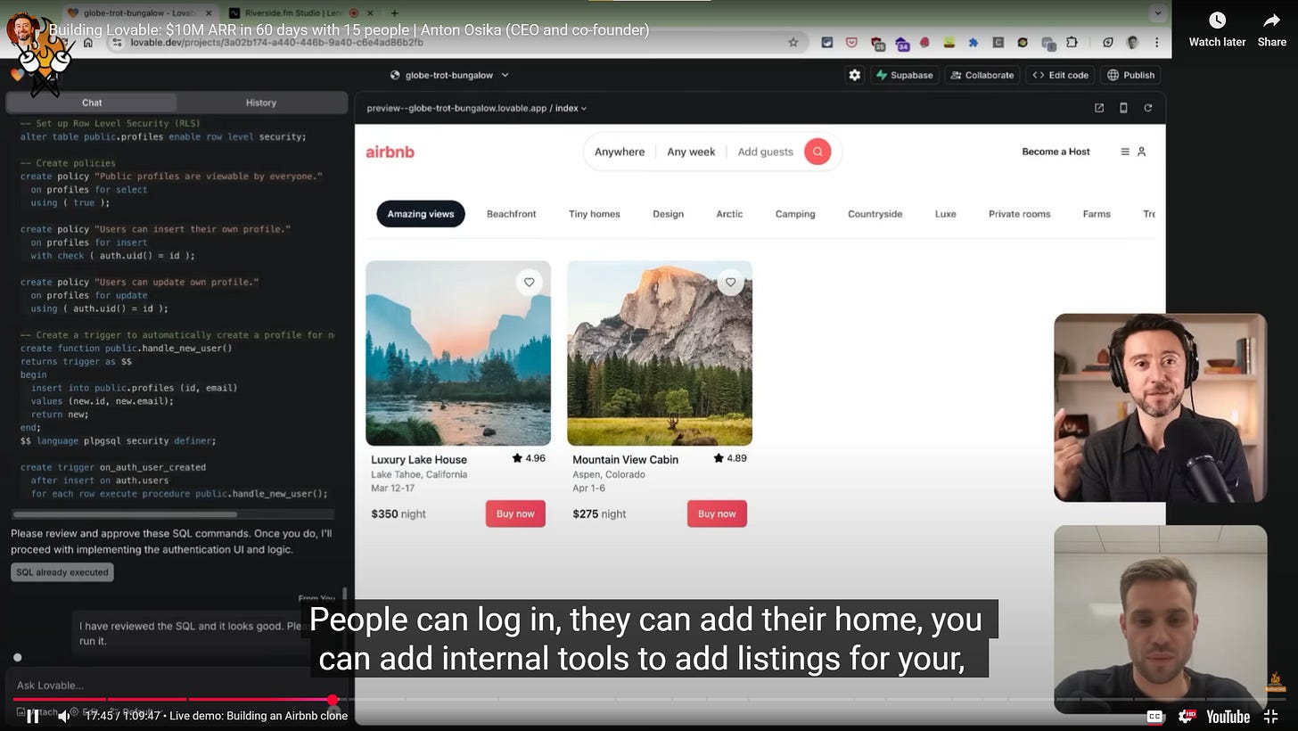Open the hamburger menu icon
The width and height of the screenshot is (1298, 731).
(x=1125, y=152)
